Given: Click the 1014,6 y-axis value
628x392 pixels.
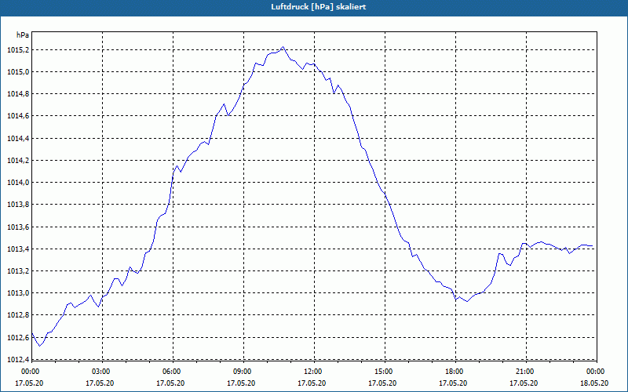Looking at the screenshot, I should [17, 116].
